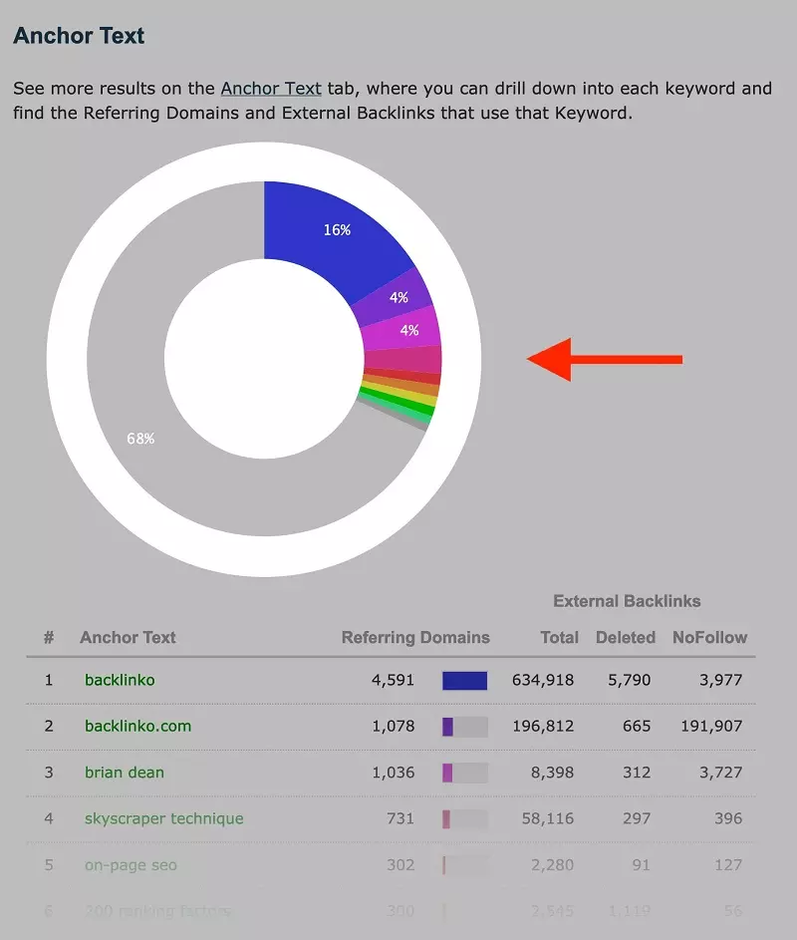The height and width of the screenshot is (940, 797).
Task: Sort by NoFollow column header
Action: point(709,637)
